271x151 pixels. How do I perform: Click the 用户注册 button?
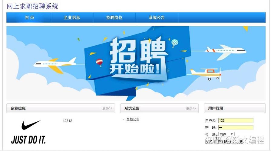pos(220,142)
